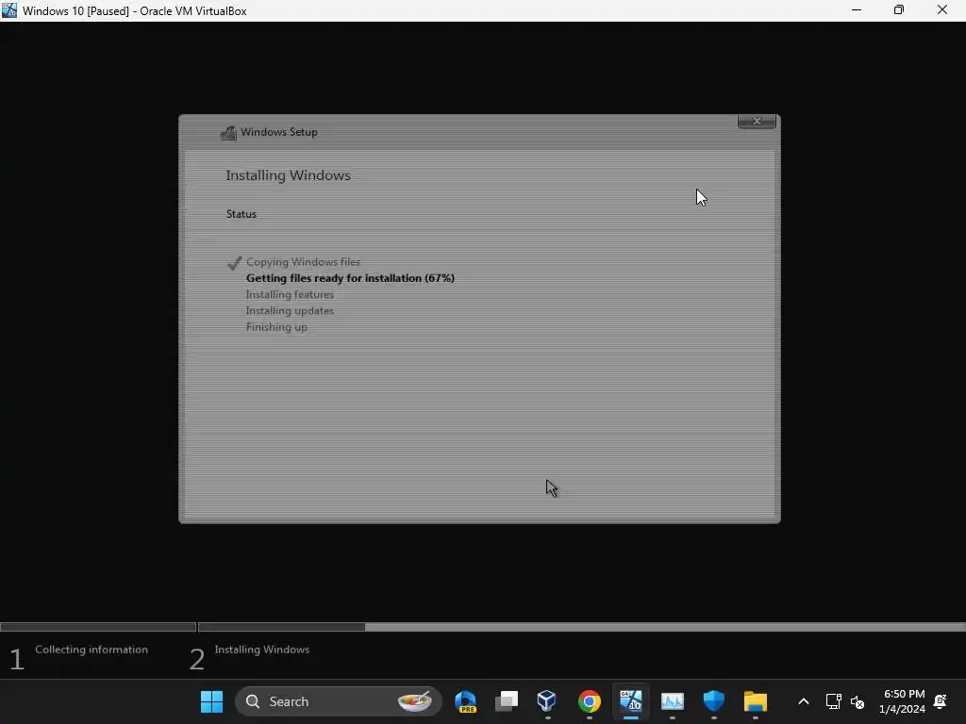Open the clock showing 6:50 PM
Viewport: 966px width, 724px height.
point(903,701)
